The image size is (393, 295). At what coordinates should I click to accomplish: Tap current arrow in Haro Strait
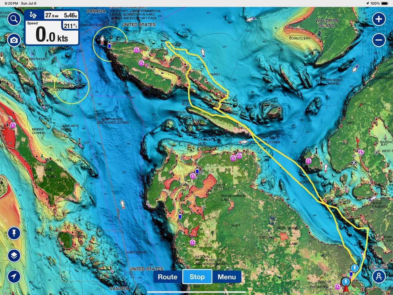tap(123, 204)
